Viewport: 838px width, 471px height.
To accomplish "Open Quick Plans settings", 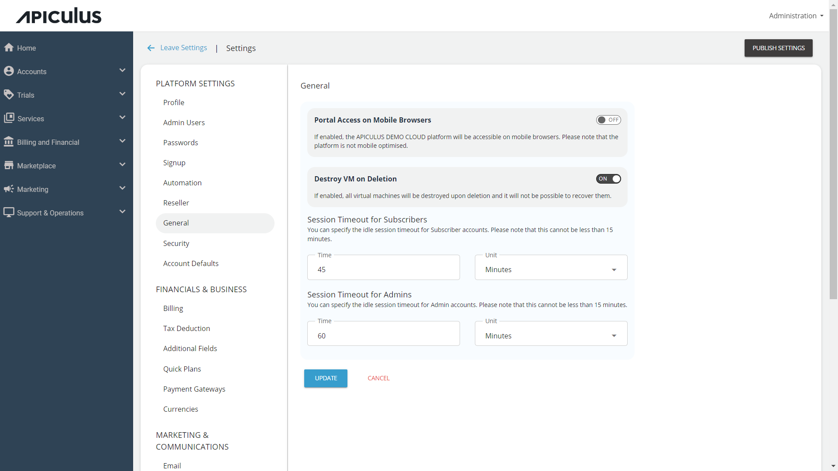I will [x=182, y=369].
